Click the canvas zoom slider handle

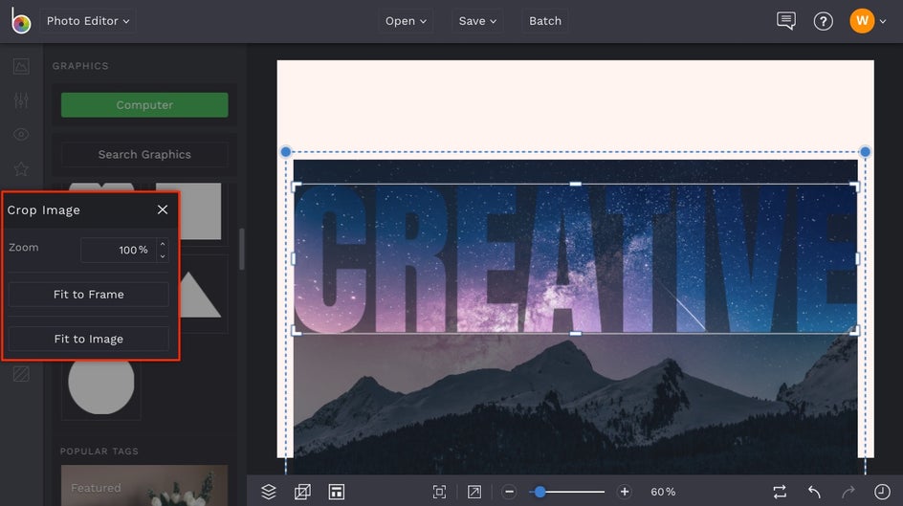(540, 492)
